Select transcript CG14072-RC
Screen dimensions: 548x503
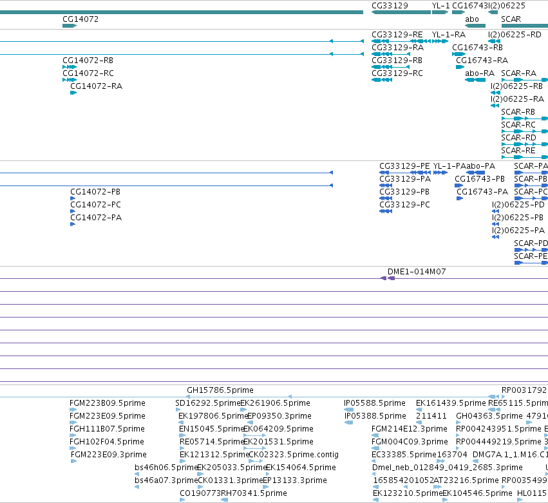pos(70,80)
